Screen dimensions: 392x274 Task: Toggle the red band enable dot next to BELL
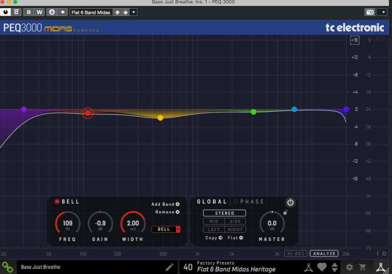point(57,201)
